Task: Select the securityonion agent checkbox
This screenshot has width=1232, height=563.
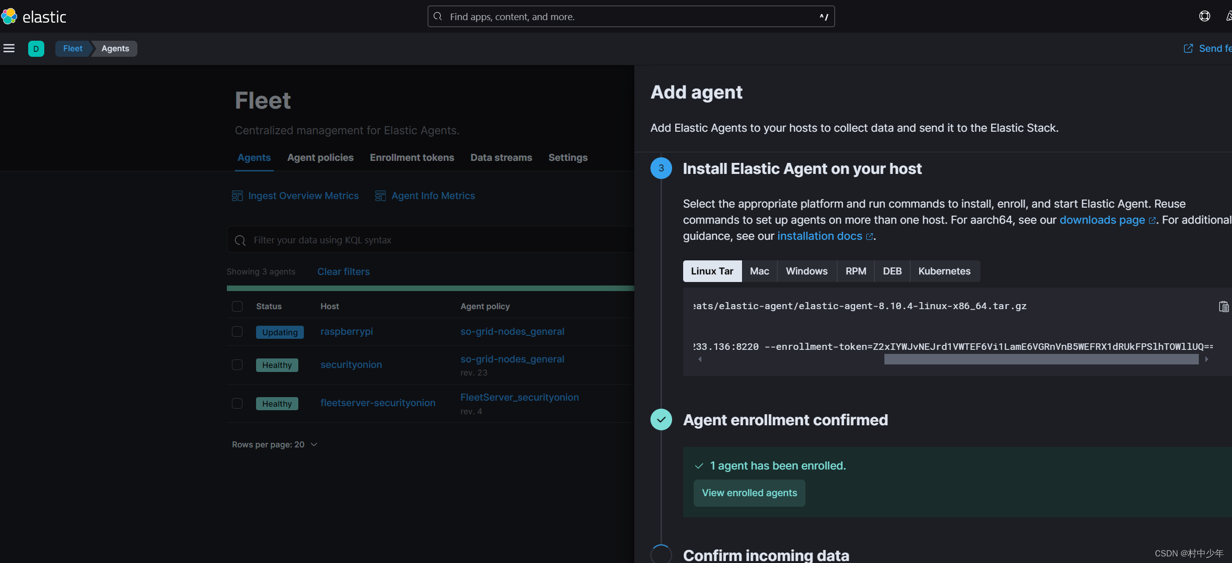Action: click(x=237, y=364)
